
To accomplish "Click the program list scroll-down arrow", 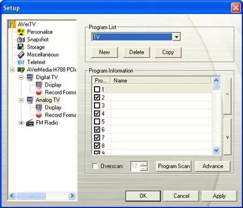I will coord(216,150).
